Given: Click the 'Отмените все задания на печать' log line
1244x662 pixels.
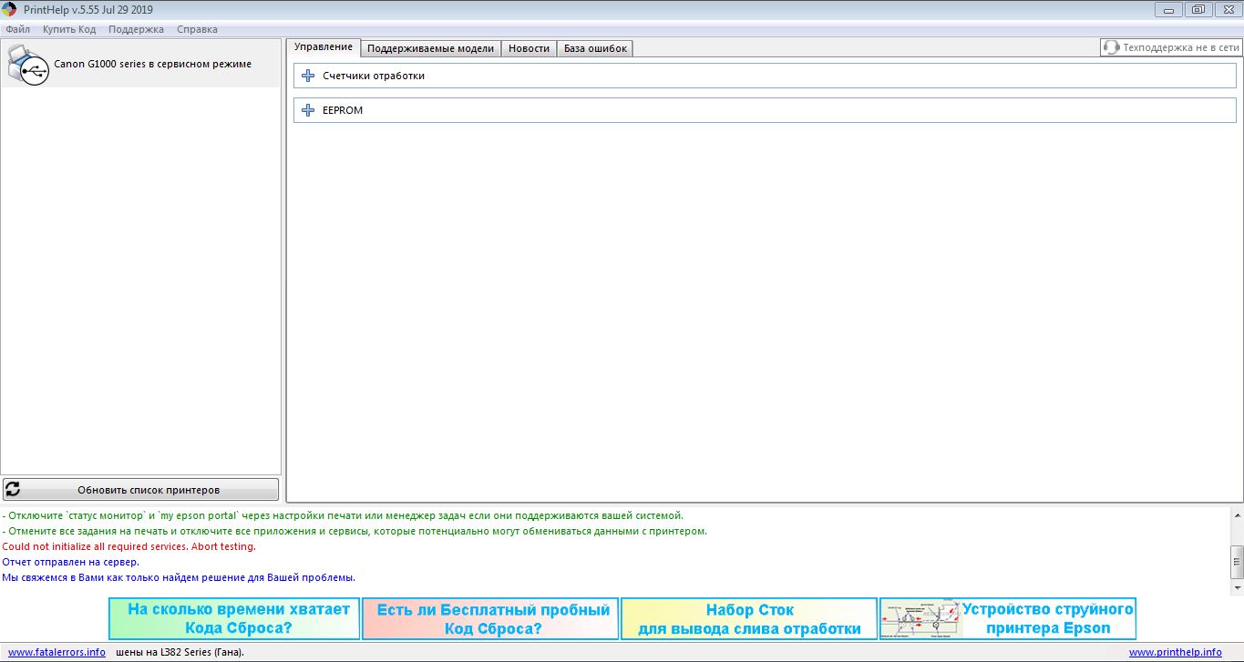Looking at the screenshot, I should click(355, 531).
